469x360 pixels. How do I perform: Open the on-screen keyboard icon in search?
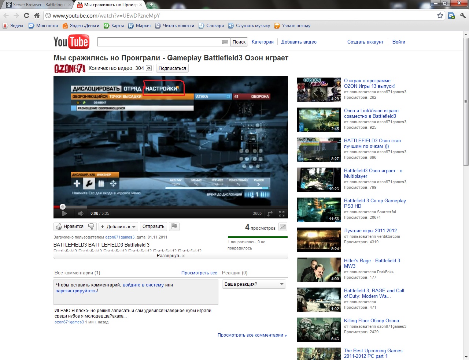pos(225,42)
